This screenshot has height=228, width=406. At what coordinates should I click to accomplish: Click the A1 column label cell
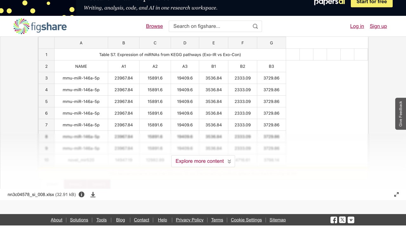(124, 66)
